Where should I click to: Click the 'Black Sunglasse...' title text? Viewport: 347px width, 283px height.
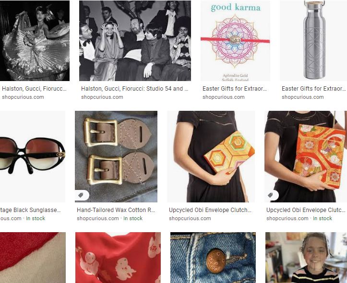click(37, 210)
